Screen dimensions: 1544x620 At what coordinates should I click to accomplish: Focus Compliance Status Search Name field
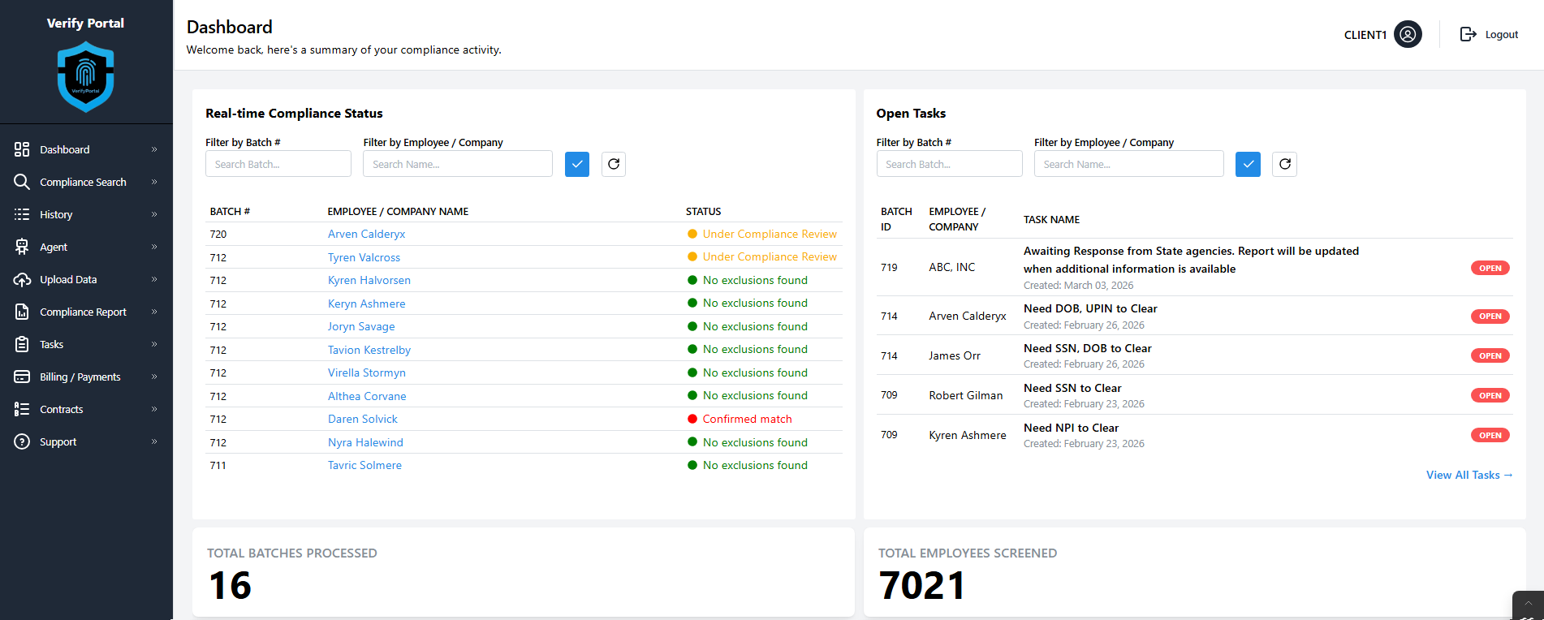click(458, 164)
